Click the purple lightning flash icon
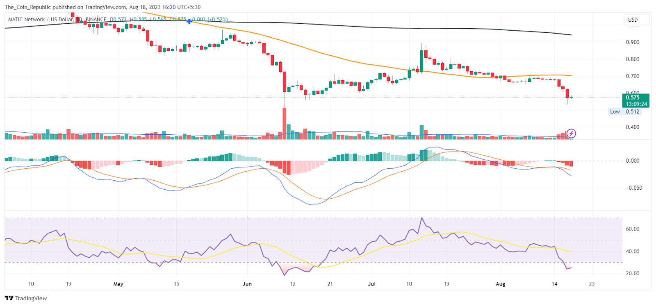 571,134
